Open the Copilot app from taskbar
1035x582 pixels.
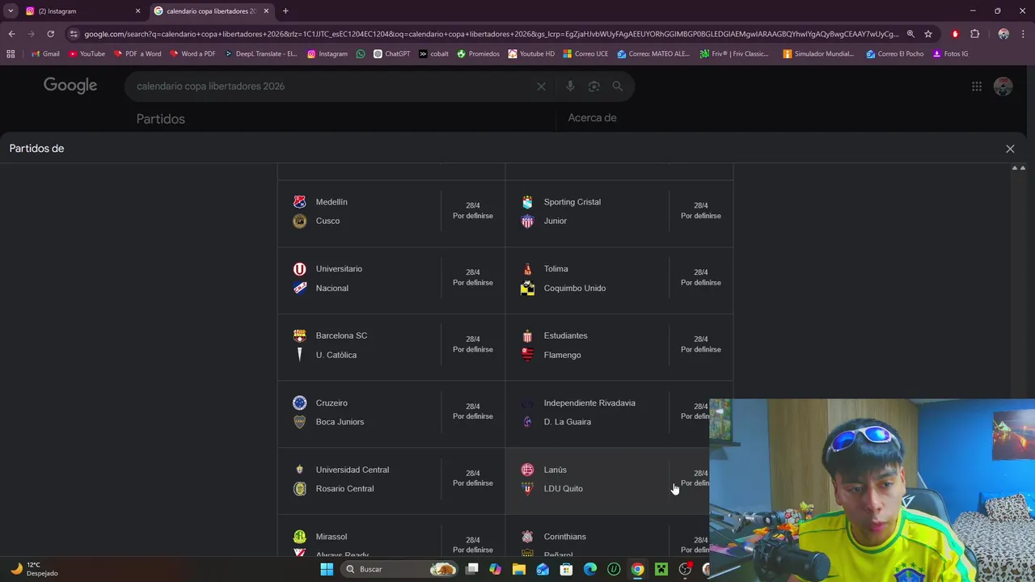496,569
